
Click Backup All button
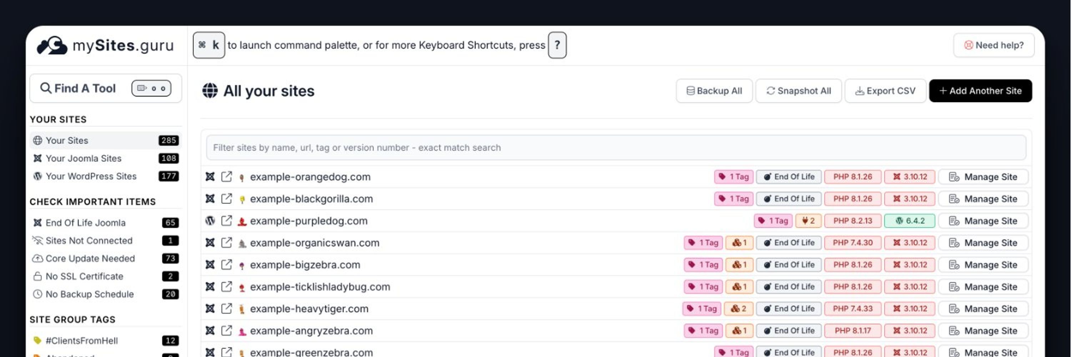pyautogui.click(x=714, y=91)
